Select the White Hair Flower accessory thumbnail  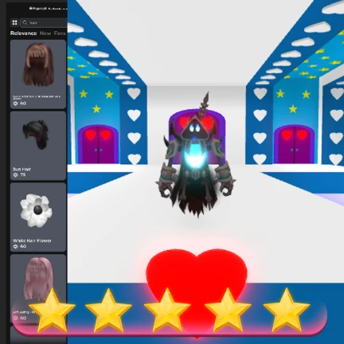click(x=37, y=210)
